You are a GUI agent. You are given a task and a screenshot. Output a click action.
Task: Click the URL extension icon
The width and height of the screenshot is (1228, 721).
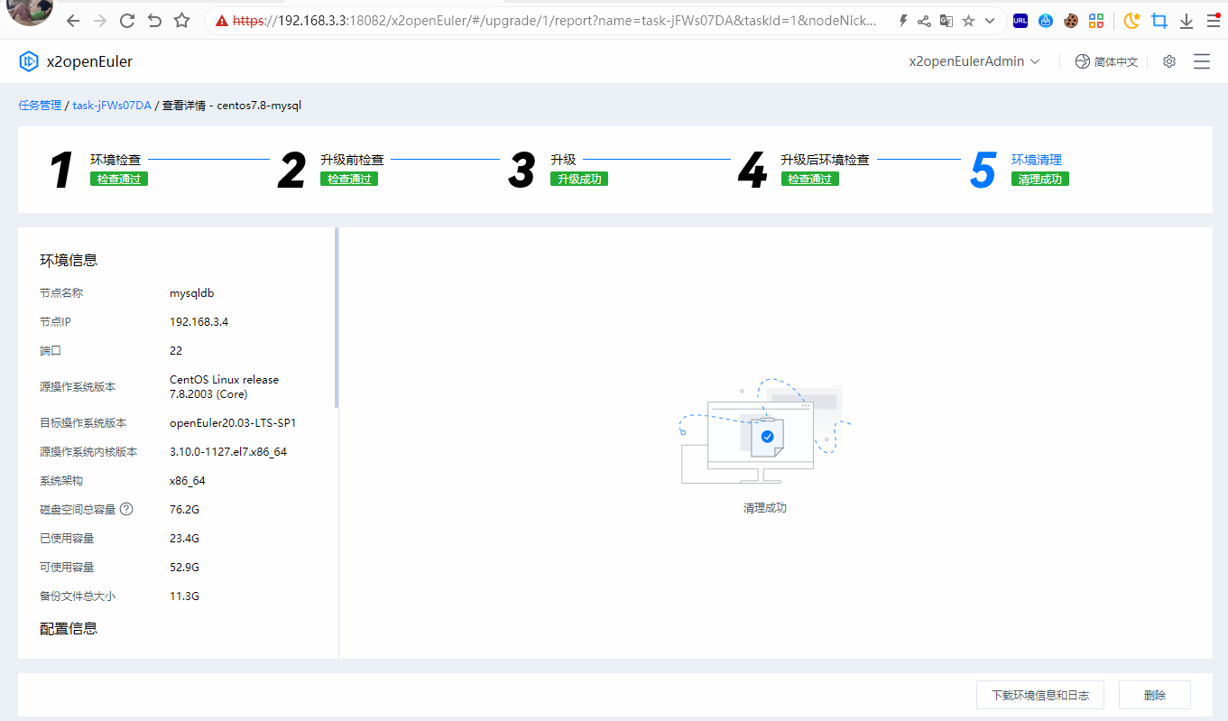point(1020,20)
